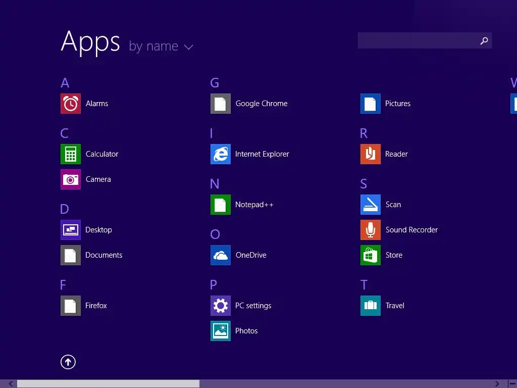Click the letter I group header

[212, 133]
